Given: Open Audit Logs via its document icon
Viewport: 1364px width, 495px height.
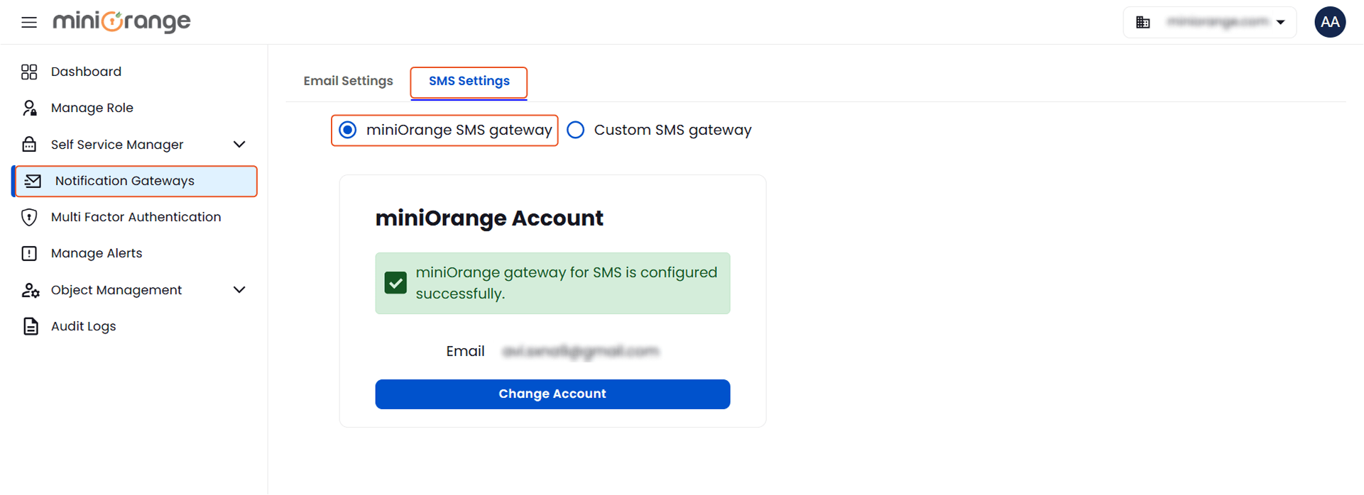Looking at the screenshot, I should 29,326.
